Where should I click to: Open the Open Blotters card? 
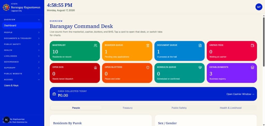coord(127,73)
